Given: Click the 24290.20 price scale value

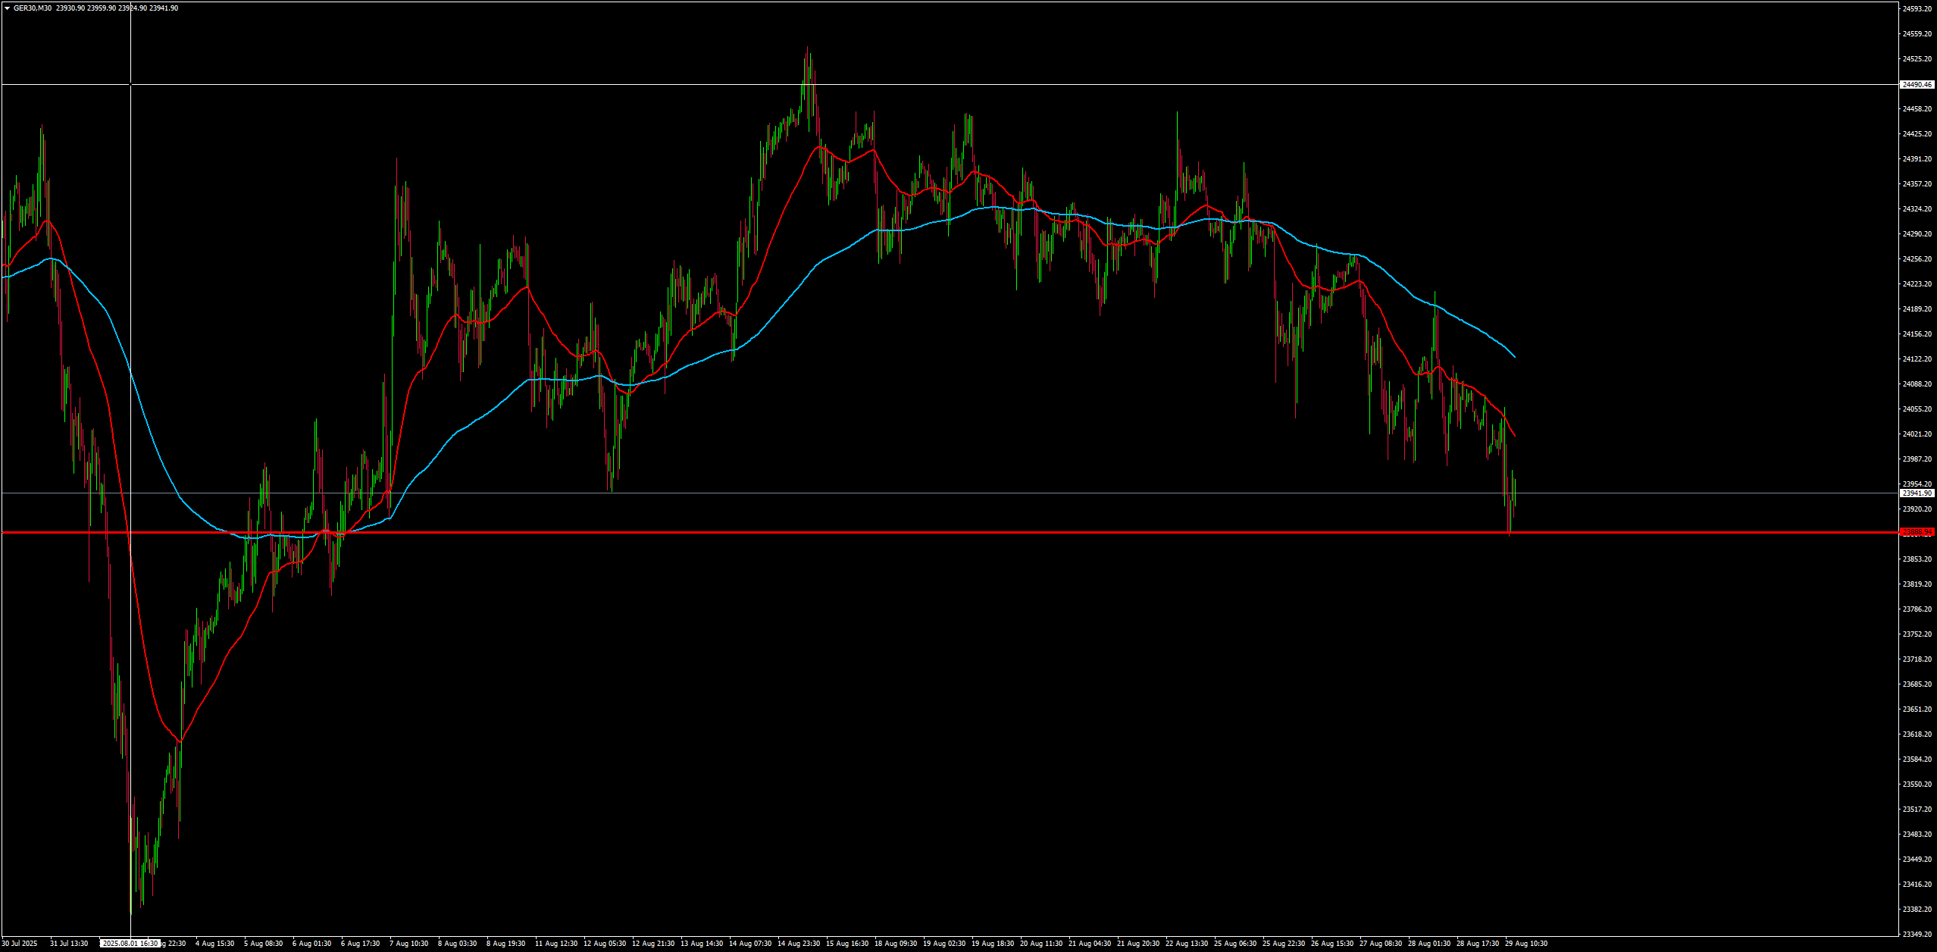Looking at the screenshot, I should (1917, 234).
